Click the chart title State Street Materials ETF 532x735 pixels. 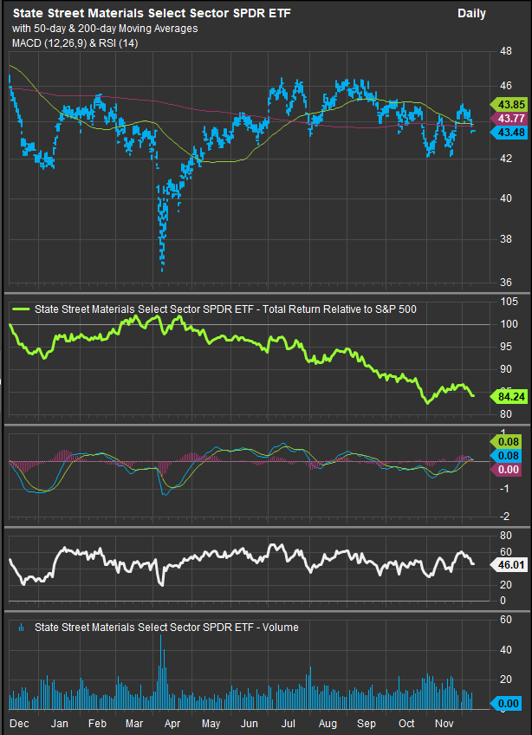point(158,14)
